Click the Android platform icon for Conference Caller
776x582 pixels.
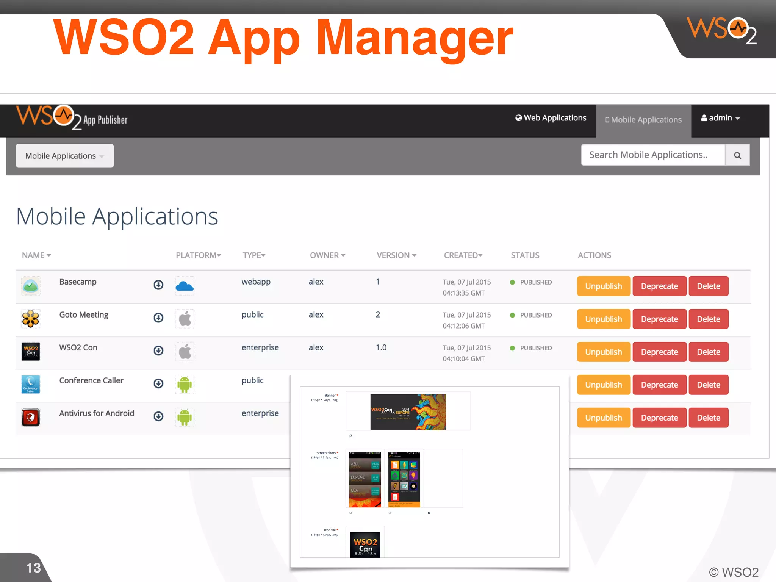pyautogui.click(x=185, y=385)
